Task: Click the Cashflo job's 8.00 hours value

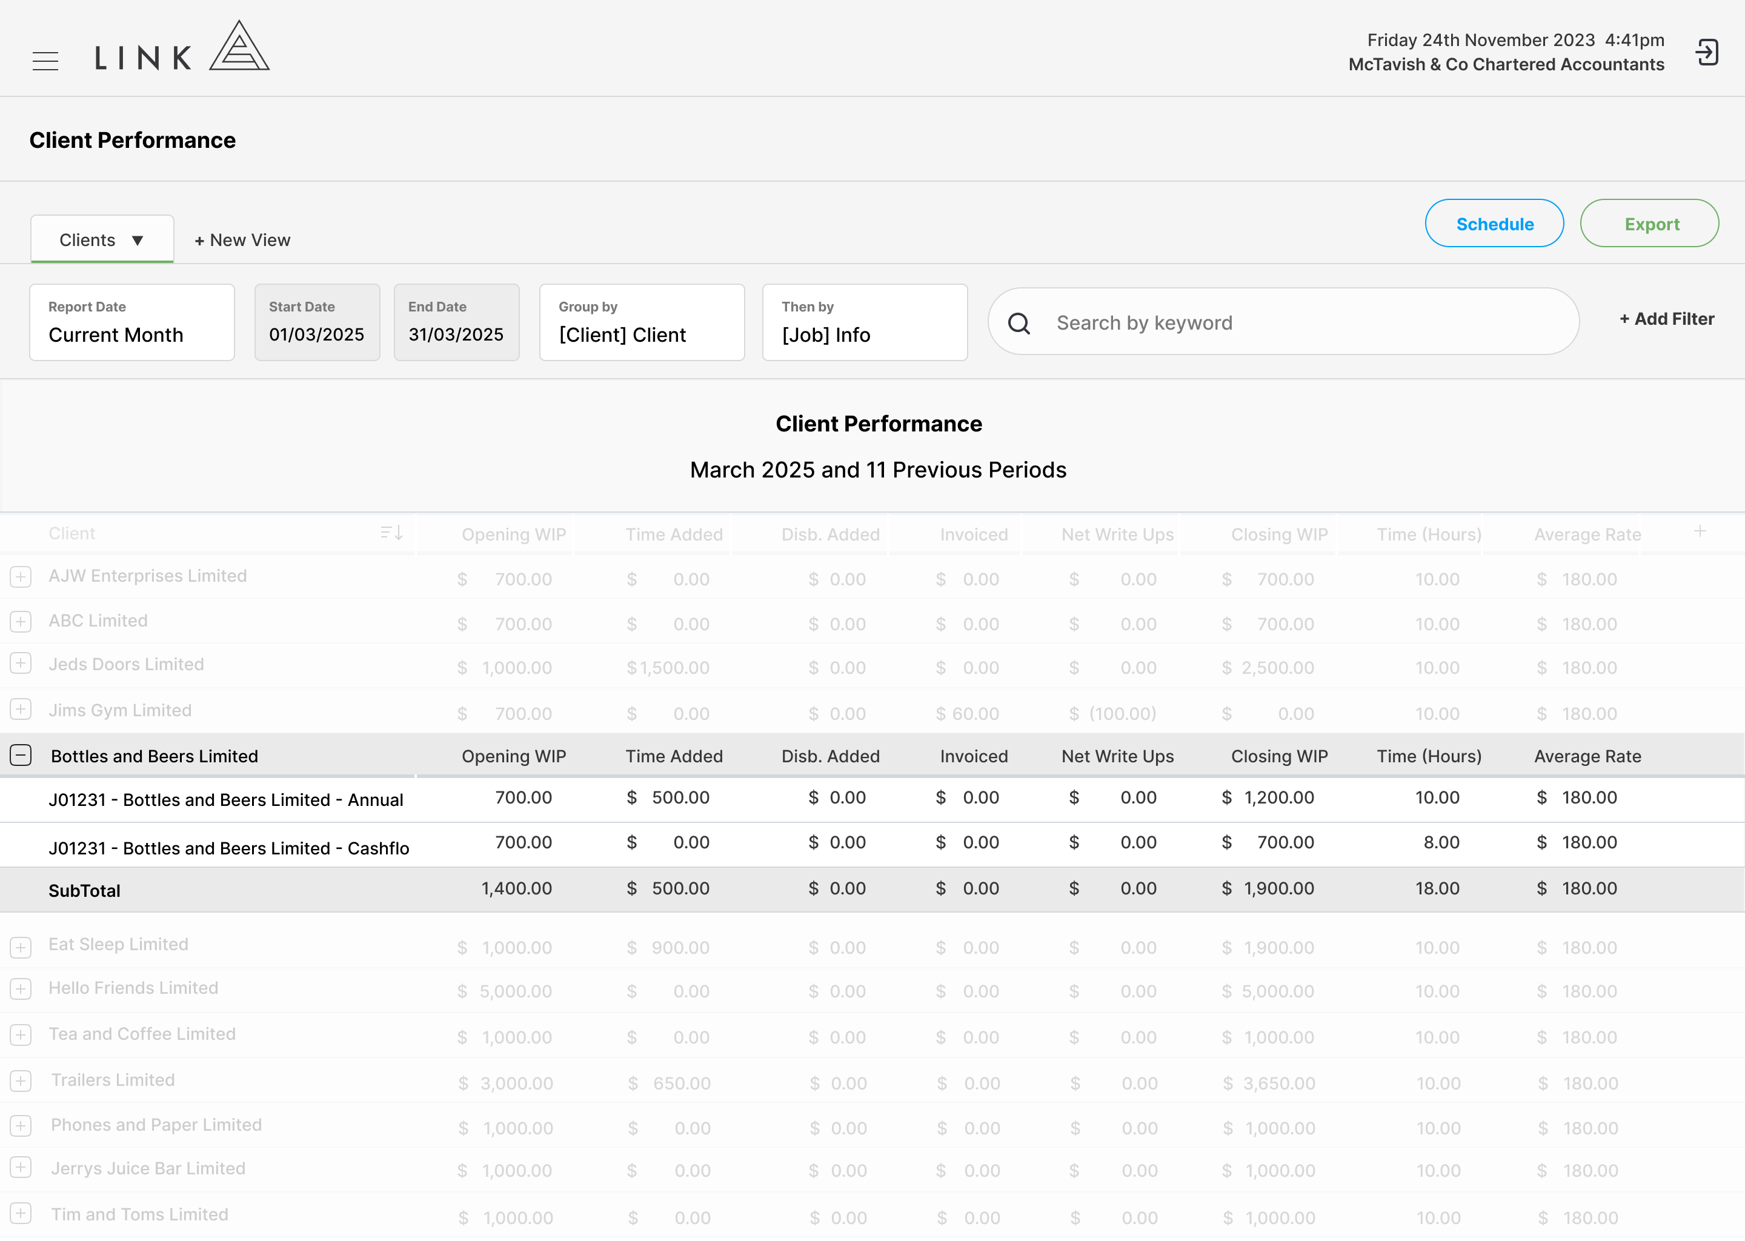Action: (1441, 842)
